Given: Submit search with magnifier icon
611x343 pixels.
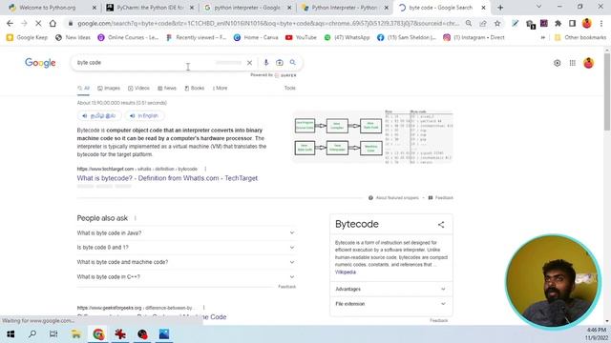Looking at the screenshot, I should (293, 63).
